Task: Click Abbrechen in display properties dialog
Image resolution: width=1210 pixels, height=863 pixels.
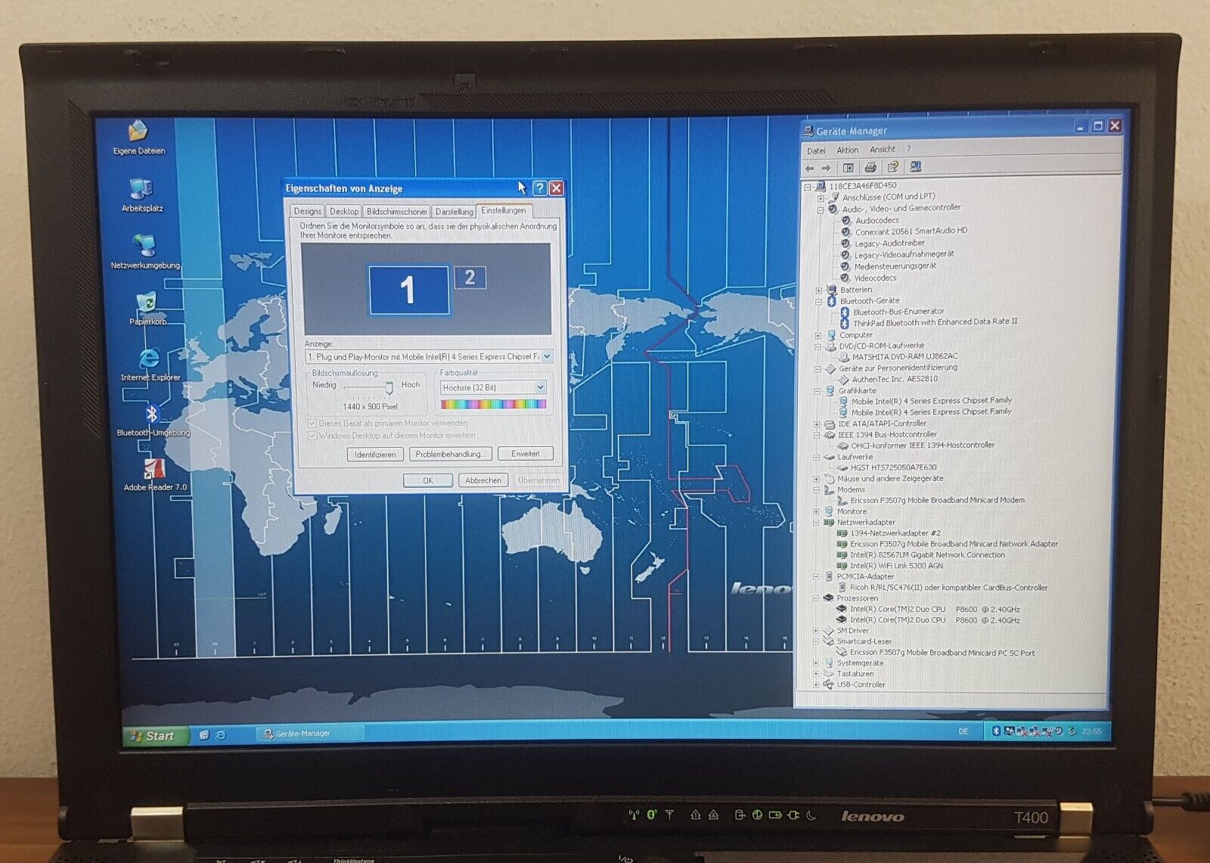Action: [483, 480]
